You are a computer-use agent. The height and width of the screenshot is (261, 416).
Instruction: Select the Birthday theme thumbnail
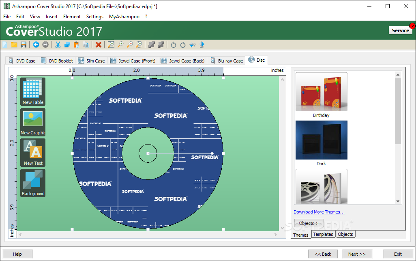pyautogui.click(x=321, y=92)
